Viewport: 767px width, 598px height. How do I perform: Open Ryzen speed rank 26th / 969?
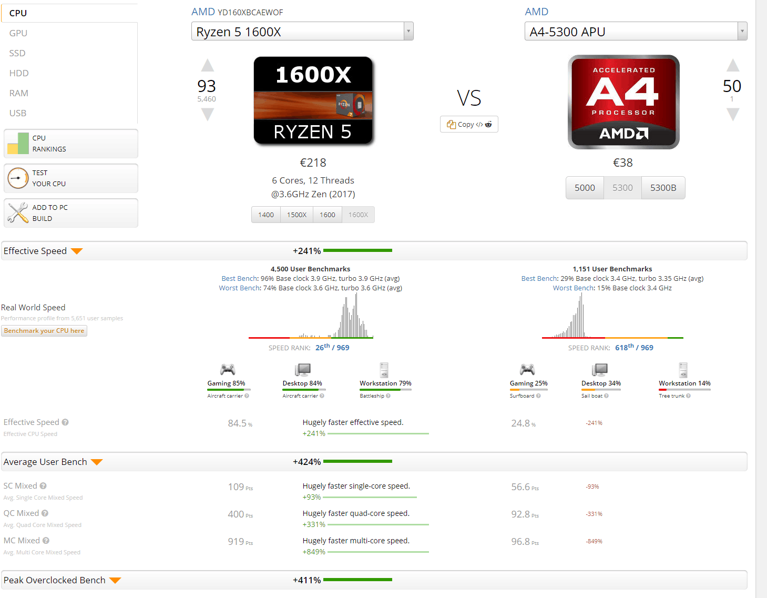[332, 347]
